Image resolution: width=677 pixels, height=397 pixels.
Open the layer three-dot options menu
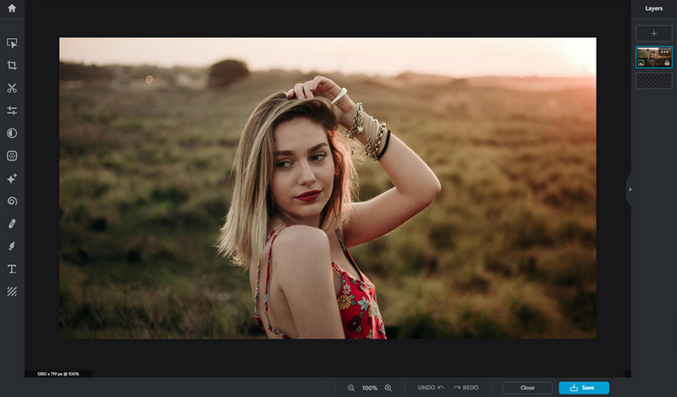(666, 52)
